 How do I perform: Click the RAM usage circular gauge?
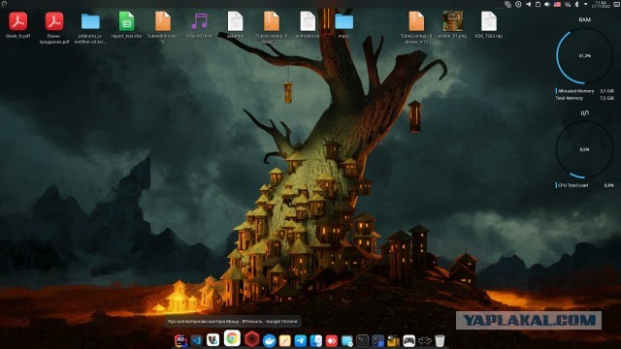584,56
